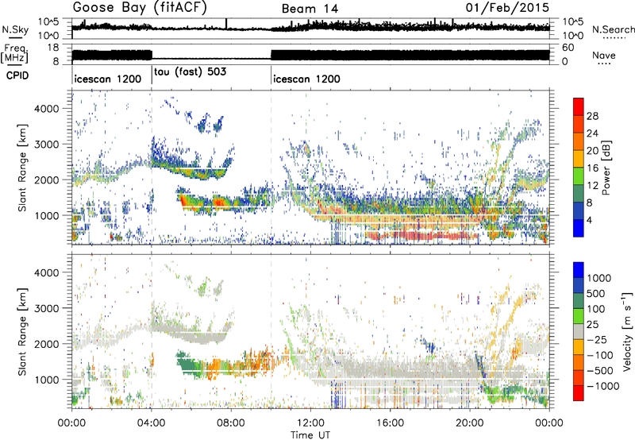This screenshot has width=635, height=440.
Task: Click the yellow-orange swatch on Power colorbar
Action: tap(579, 159)
